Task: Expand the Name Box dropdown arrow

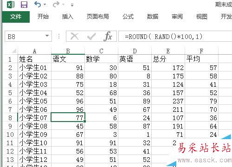Action: click(x=47, y=36)
